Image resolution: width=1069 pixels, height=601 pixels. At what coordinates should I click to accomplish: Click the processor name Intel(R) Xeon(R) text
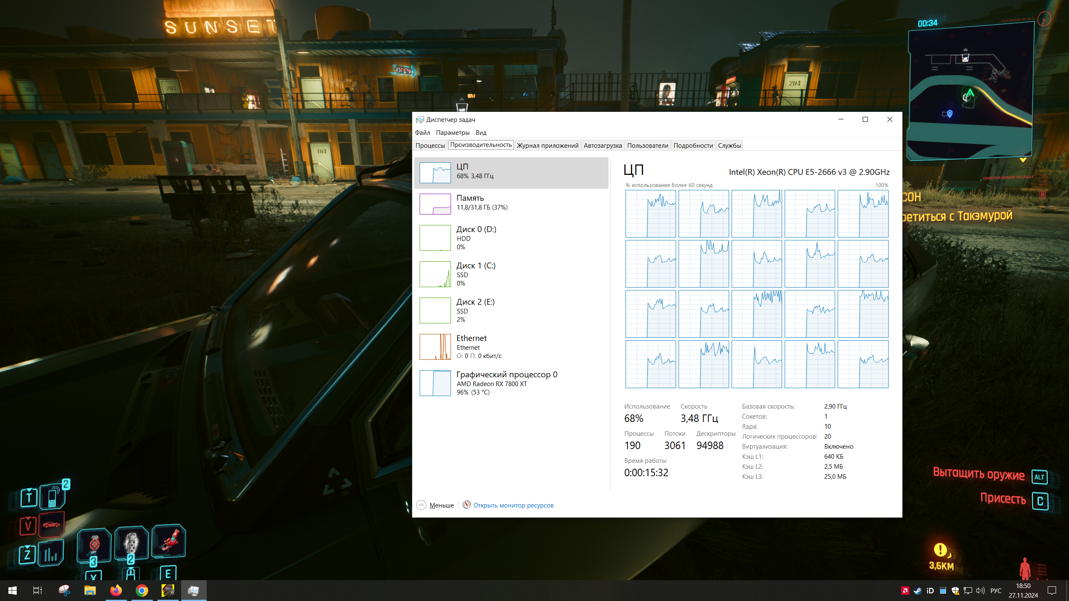tap(809, 172)
